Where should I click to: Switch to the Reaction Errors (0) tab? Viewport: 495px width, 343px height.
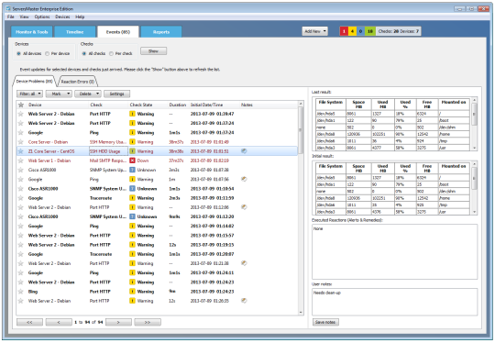click(78, 82)
